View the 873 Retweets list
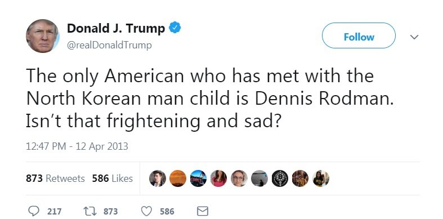 [55, 178]
